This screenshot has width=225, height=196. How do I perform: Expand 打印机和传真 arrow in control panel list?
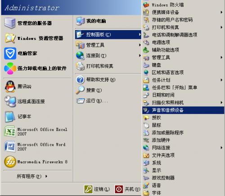click(221, 27)
